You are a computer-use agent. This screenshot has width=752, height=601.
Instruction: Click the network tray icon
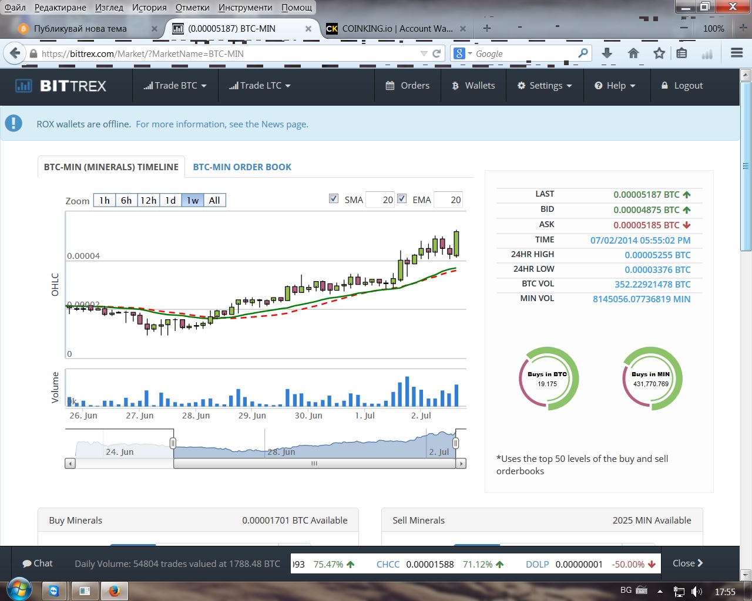[679, 592]
